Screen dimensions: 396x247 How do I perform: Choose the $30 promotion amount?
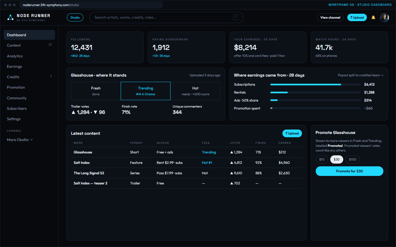[x=337, y=159]
